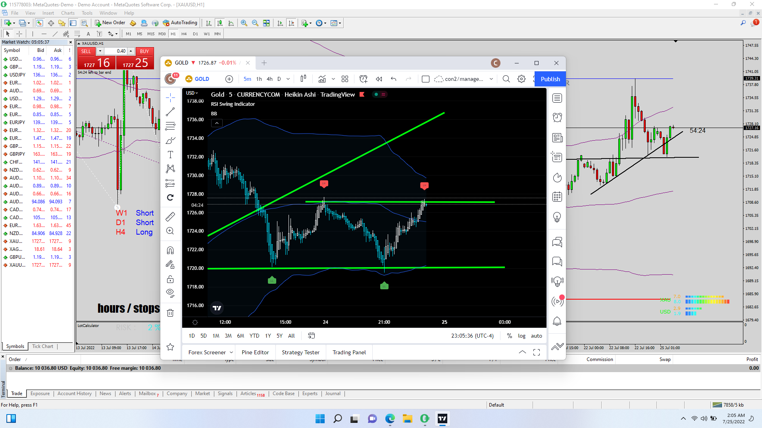This screenshot has width=762, height=428.
Task: Click the text annotation tool
Action: (170, 155)
